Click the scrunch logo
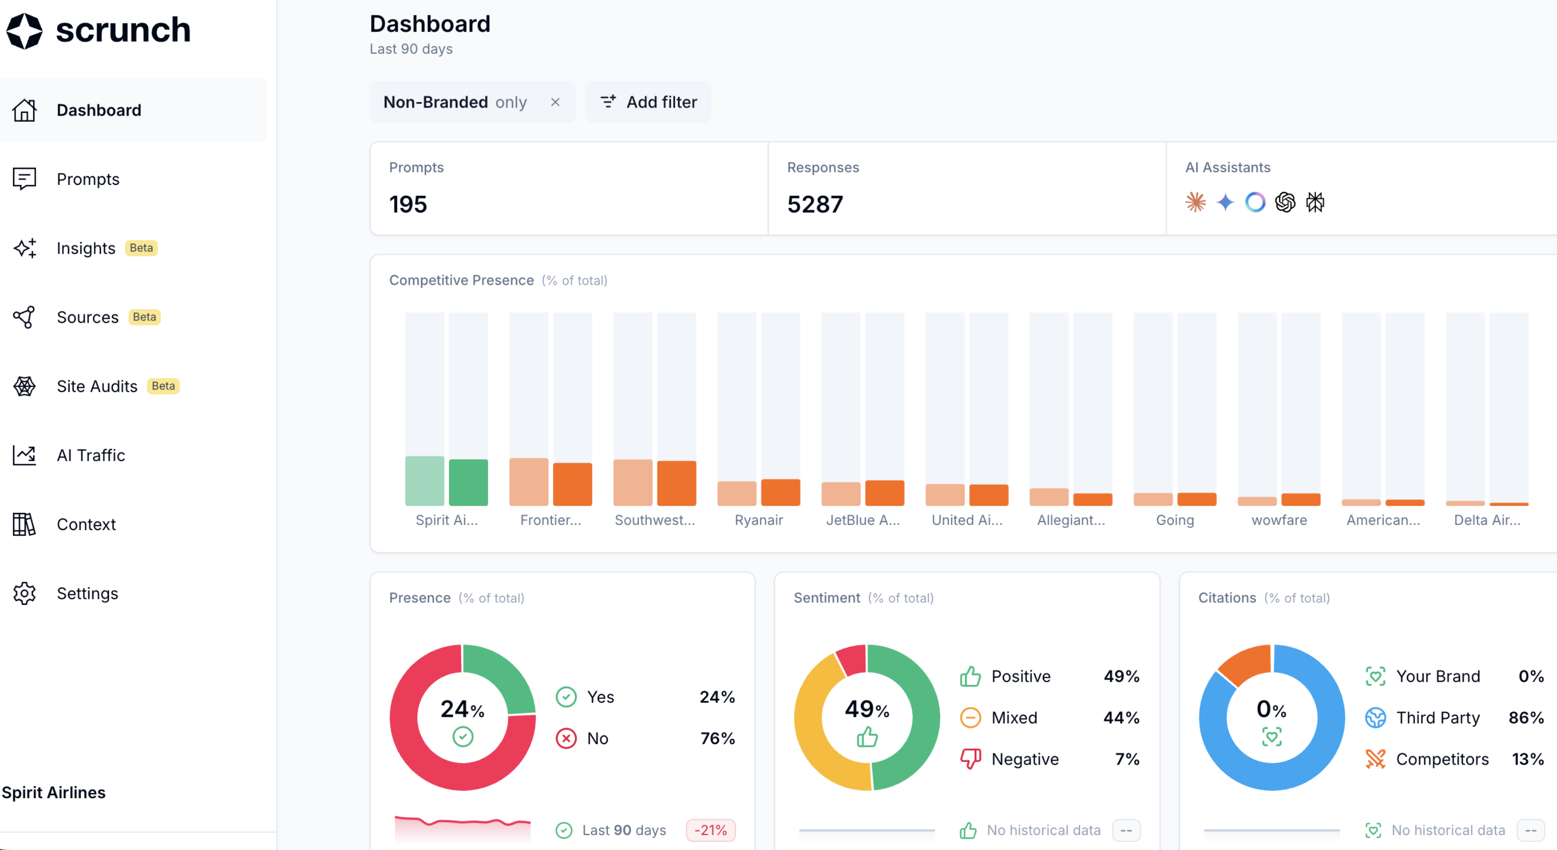 click(x=98, y=31)
